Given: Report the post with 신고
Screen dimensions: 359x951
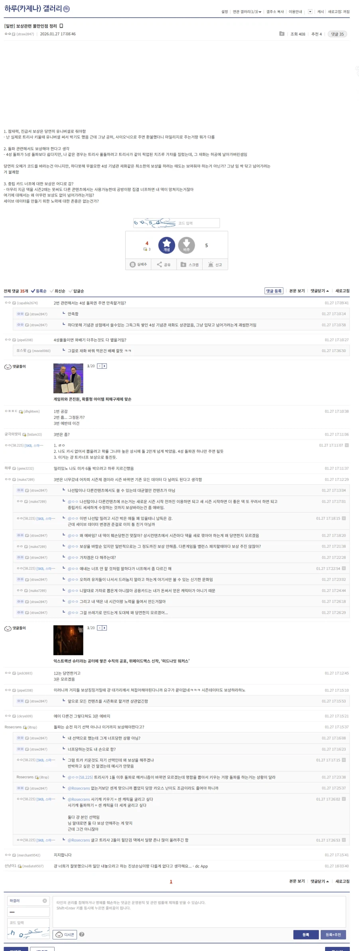Looking at the screenshot, I should pos(215,265).
